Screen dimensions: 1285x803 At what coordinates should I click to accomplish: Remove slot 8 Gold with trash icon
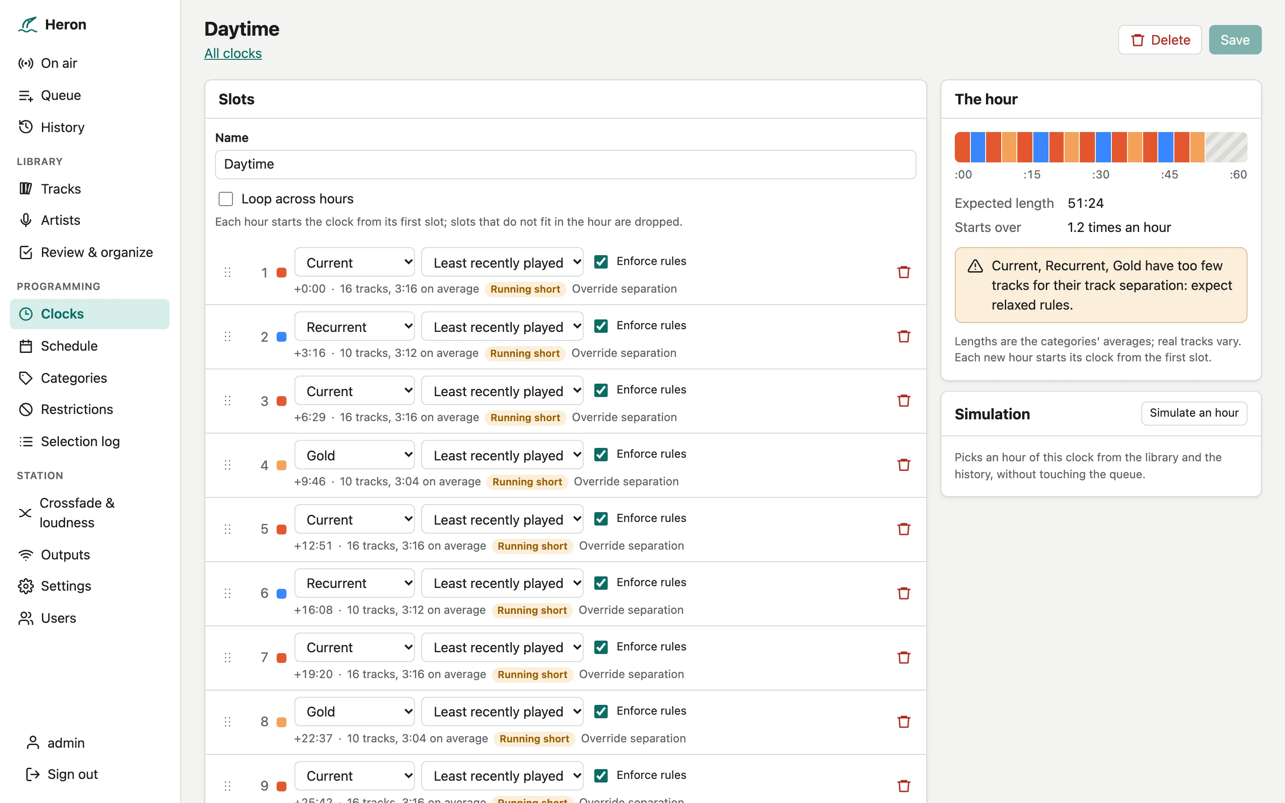pos(904,722)
